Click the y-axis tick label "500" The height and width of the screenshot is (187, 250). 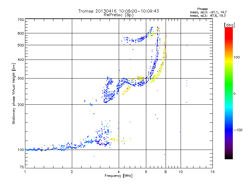click(21, 45)
